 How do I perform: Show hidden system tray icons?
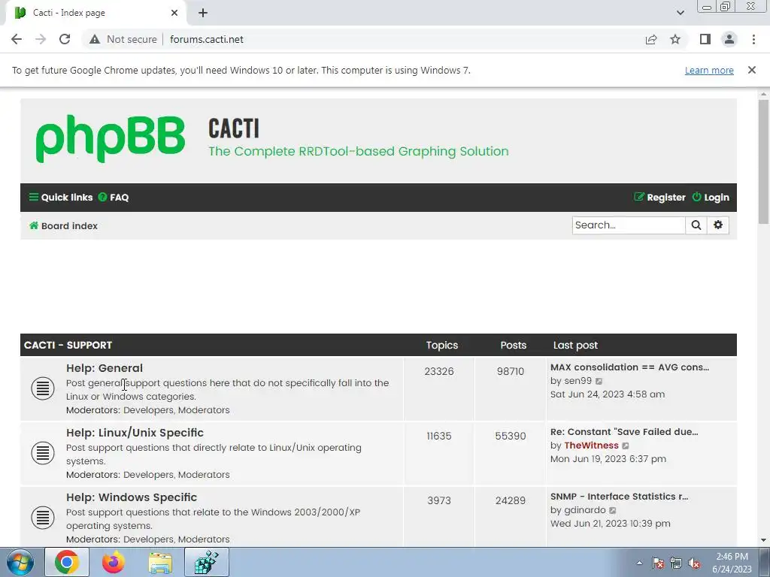[639, 563]
